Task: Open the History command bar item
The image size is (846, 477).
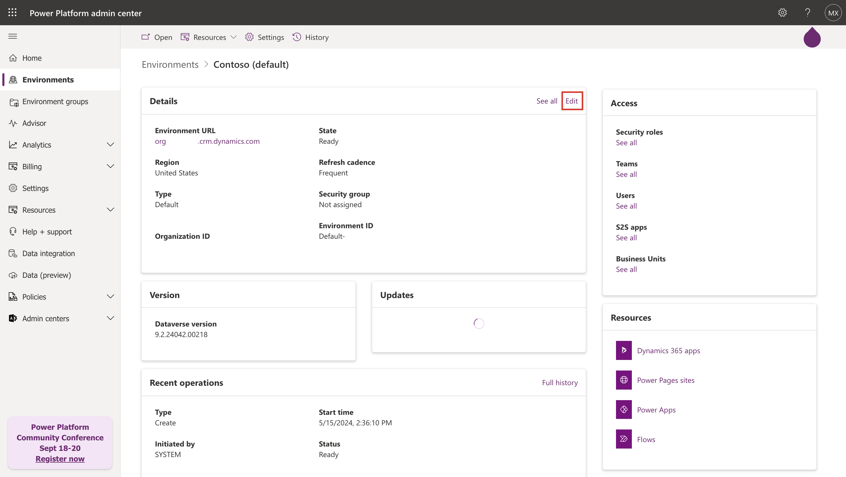Action: click(x=310, y=37)
